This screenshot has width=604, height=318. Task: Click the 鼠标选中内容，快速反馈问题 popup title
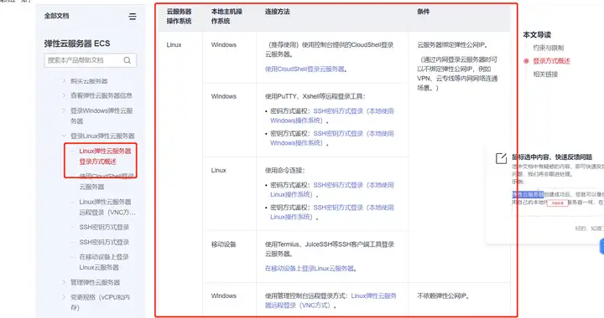(552, 157)
